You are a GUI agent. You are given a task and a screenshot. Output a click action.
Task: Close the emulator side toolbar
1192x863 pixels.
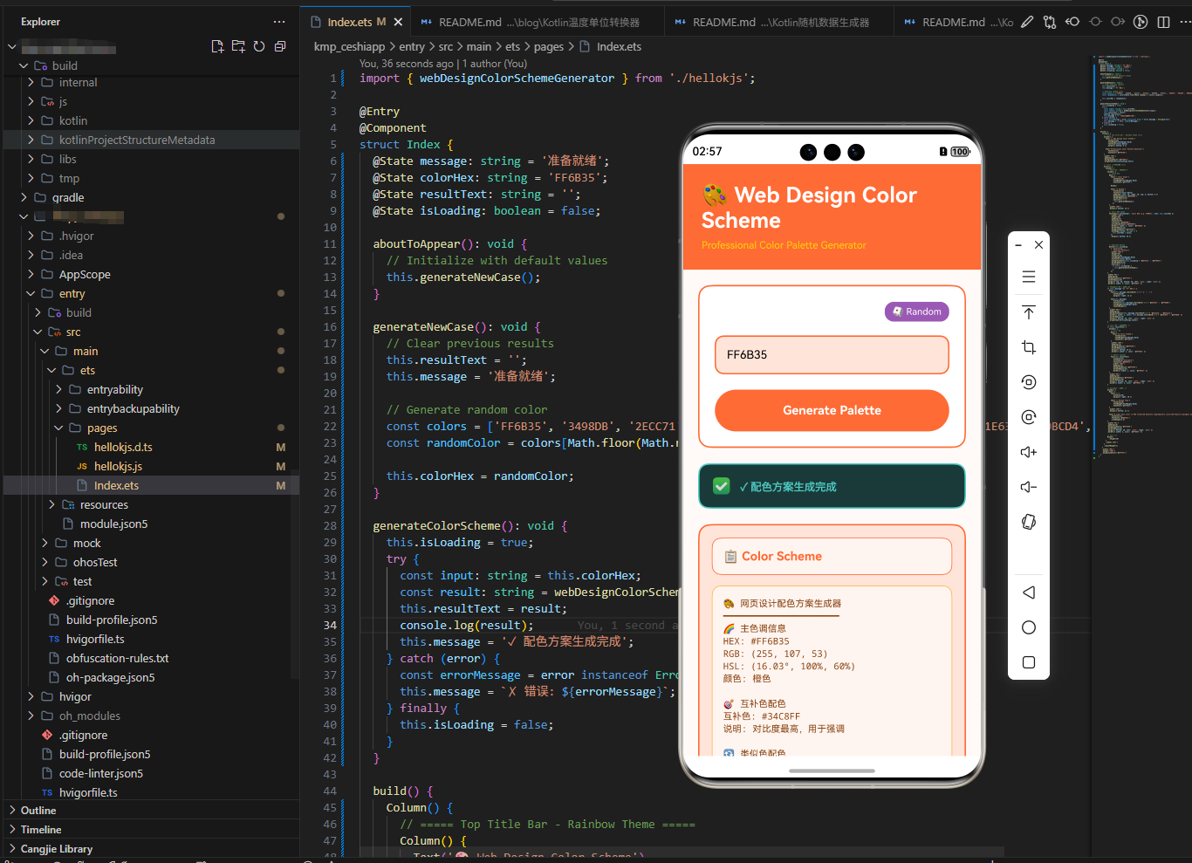pyautogui.click(x=1038, y=245)
